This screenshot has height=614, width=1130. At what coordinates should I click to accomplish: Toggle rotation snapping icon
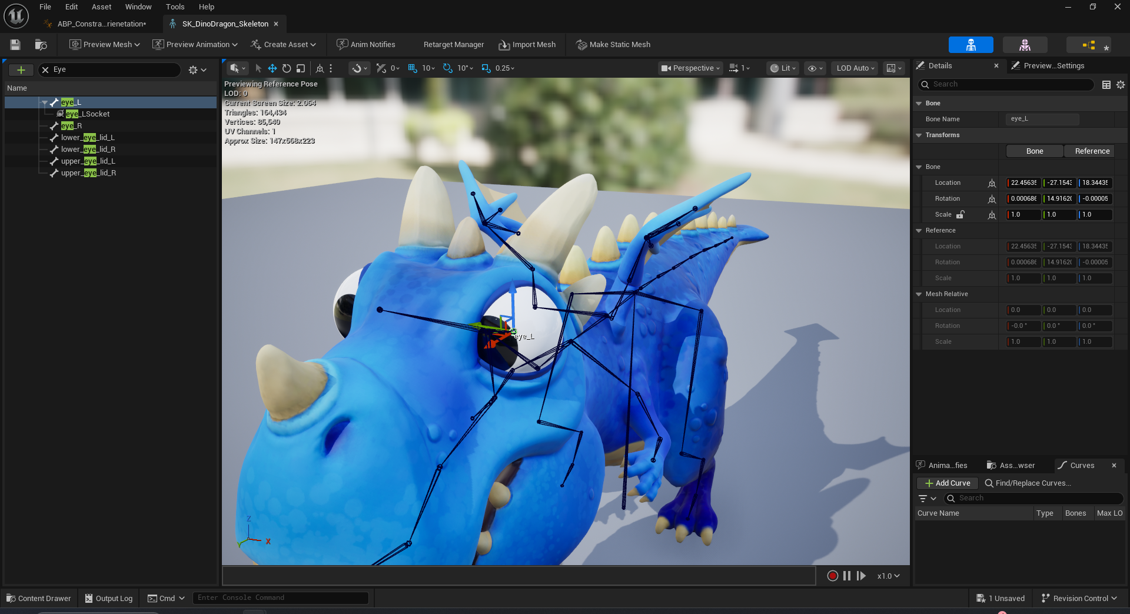tap(447, 68)
